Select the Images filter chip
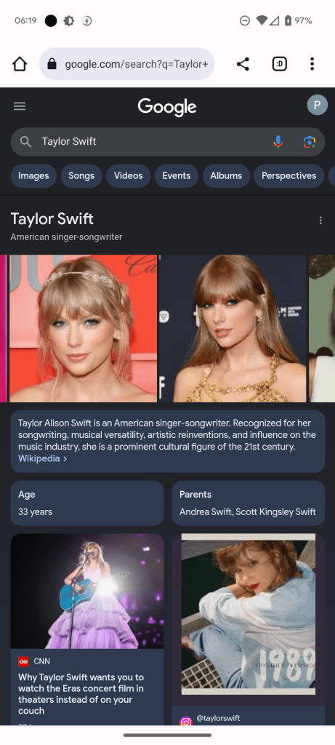This screenshot has height=745, width=335. tap(33, 176)
